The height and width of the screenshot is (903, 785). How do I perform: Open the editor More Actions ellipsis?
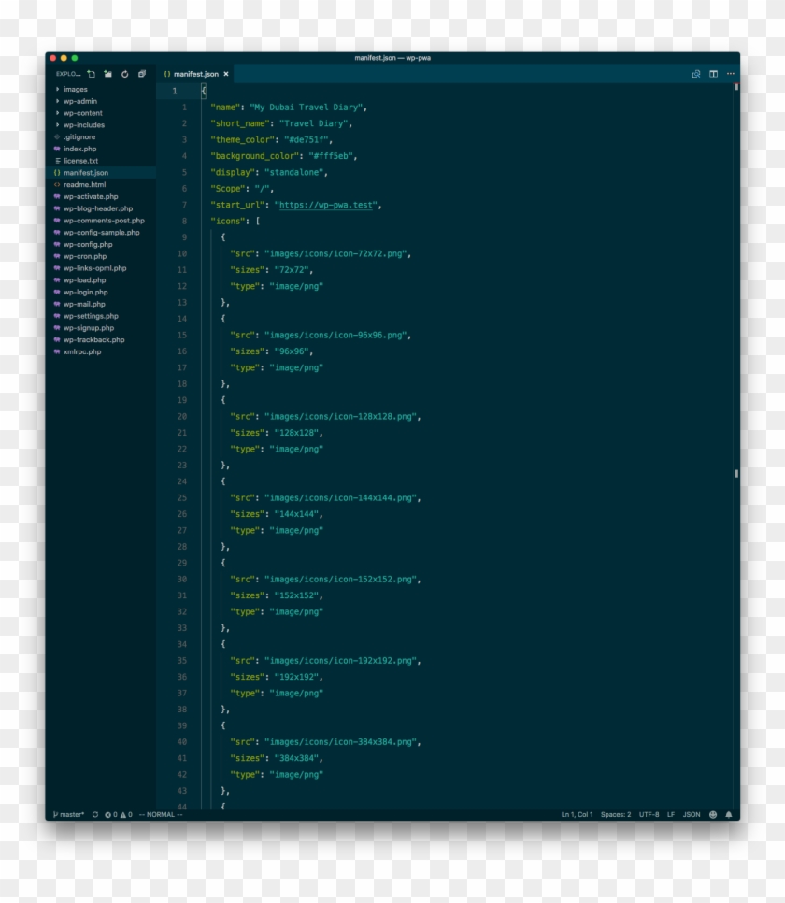730,74
